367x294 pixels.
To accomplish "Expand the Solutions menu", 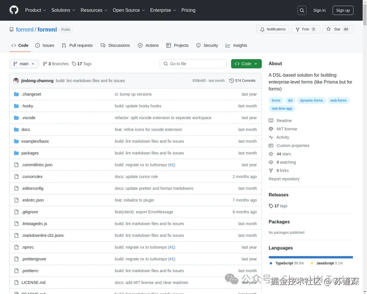I will coord(63,10).
